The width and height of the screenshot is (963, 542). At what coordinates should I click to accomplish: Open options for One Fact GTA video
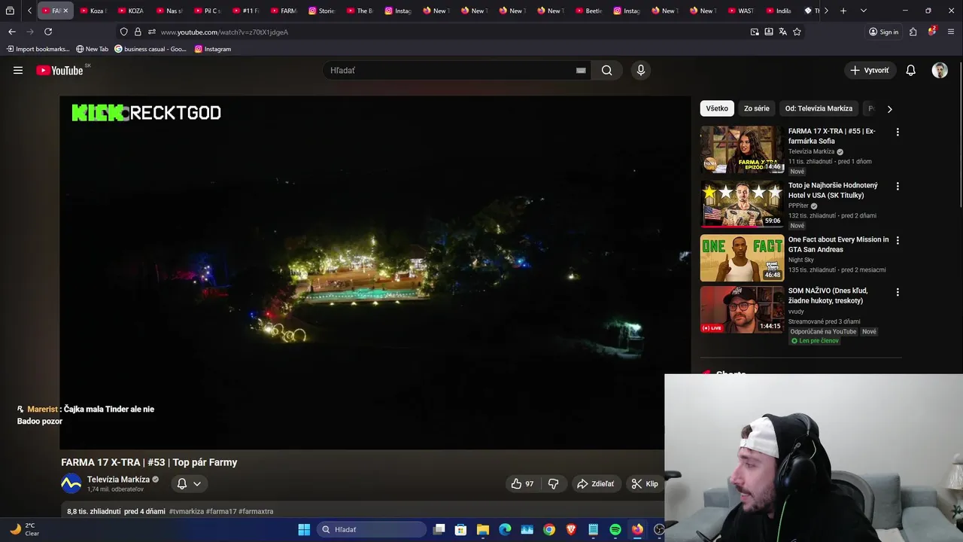(897, 240)
